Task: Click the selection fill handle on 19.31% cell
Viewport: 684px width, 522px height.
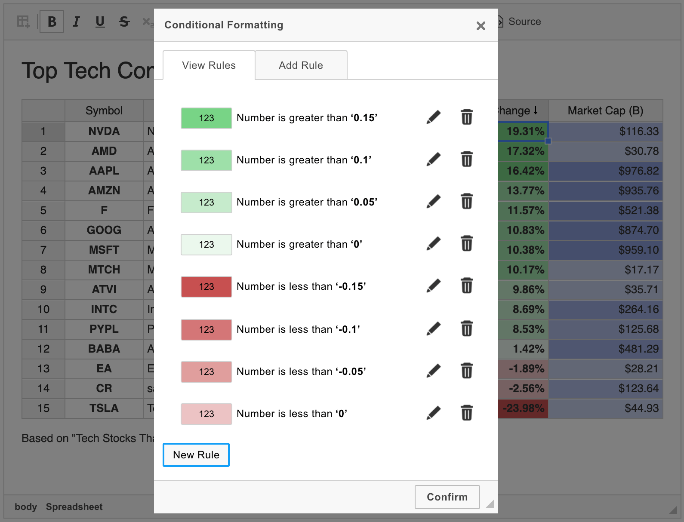Action: [548, 141]
